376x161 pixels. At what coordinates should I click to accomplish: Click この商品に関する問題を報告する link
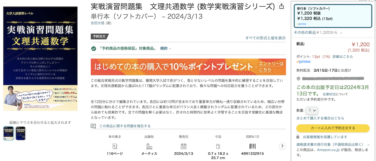click(x=125, y=126)
